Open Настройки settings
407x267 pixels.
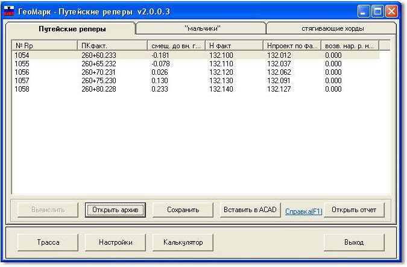click(116, 242)
